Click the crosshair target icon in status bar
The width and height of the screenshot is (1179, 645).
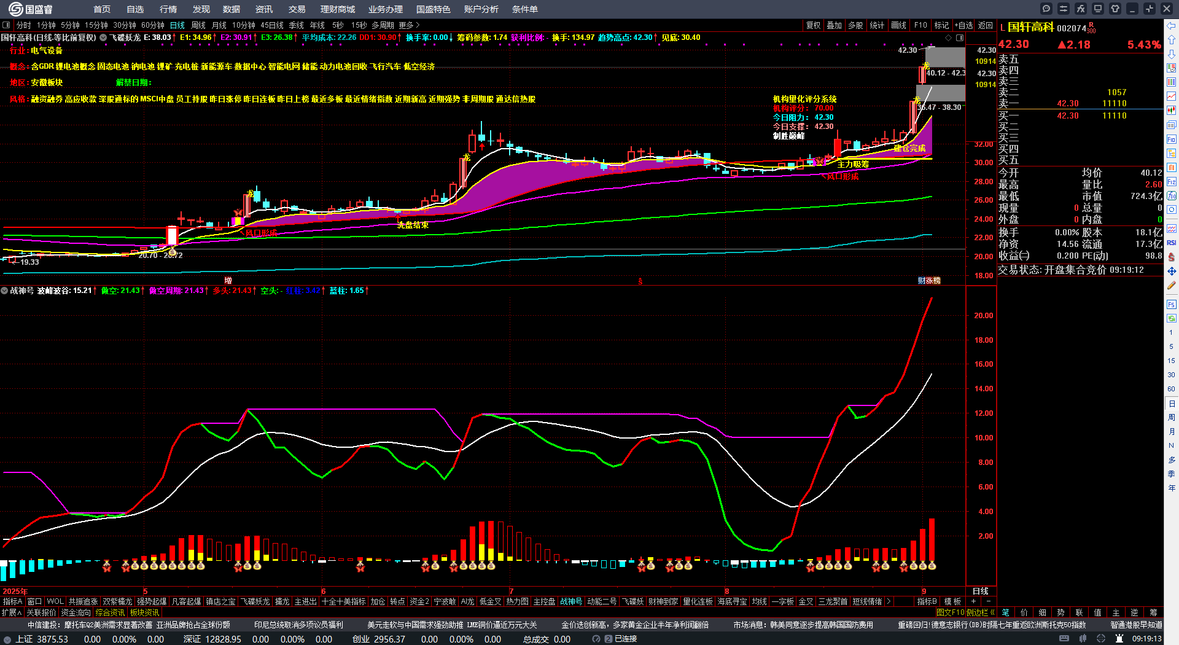pos(1102,639)
